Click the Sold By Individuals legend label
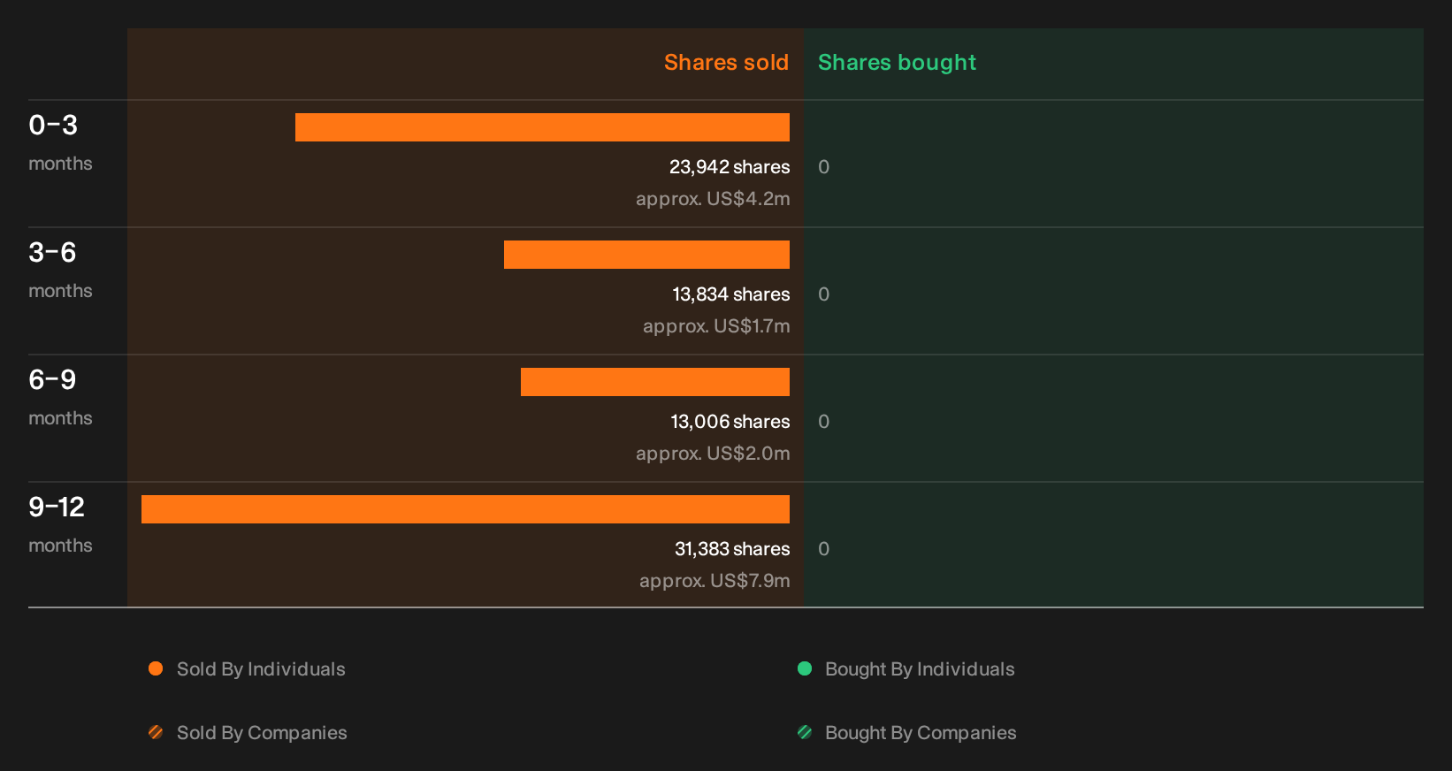Viewport: 1452px width, 771px height. pos(261,669)
